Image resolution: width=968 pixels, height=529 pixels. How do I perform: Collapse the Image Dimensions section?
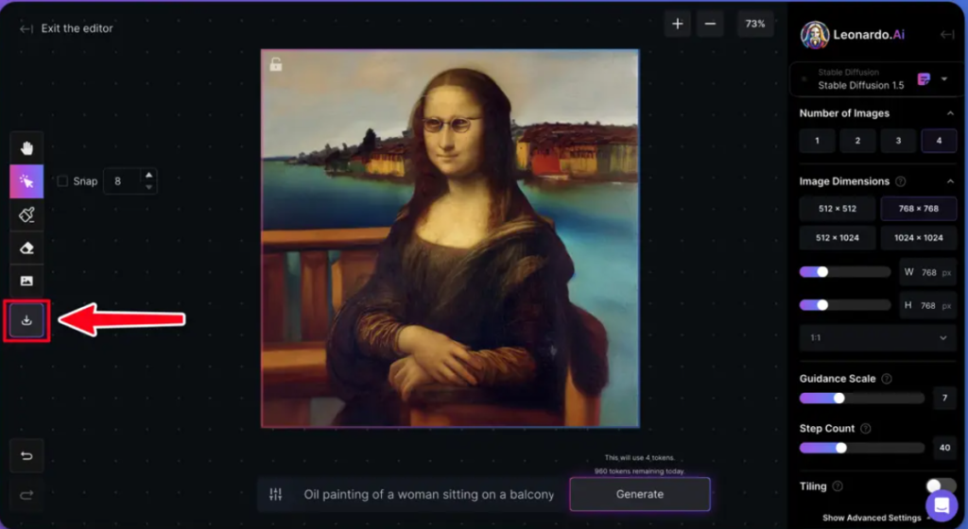[x=950, y=181]
